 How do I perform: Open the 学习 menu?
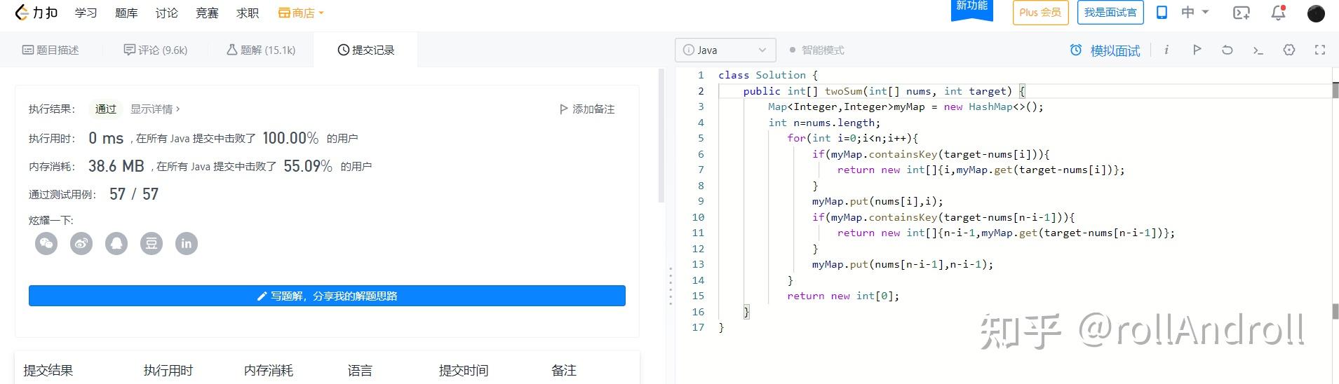pyautogui.click(x=86, y=13)
